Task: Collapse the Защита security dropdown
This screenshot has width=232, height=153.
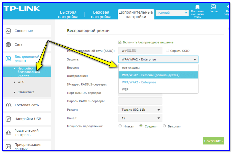Action: tap(158, 59)
